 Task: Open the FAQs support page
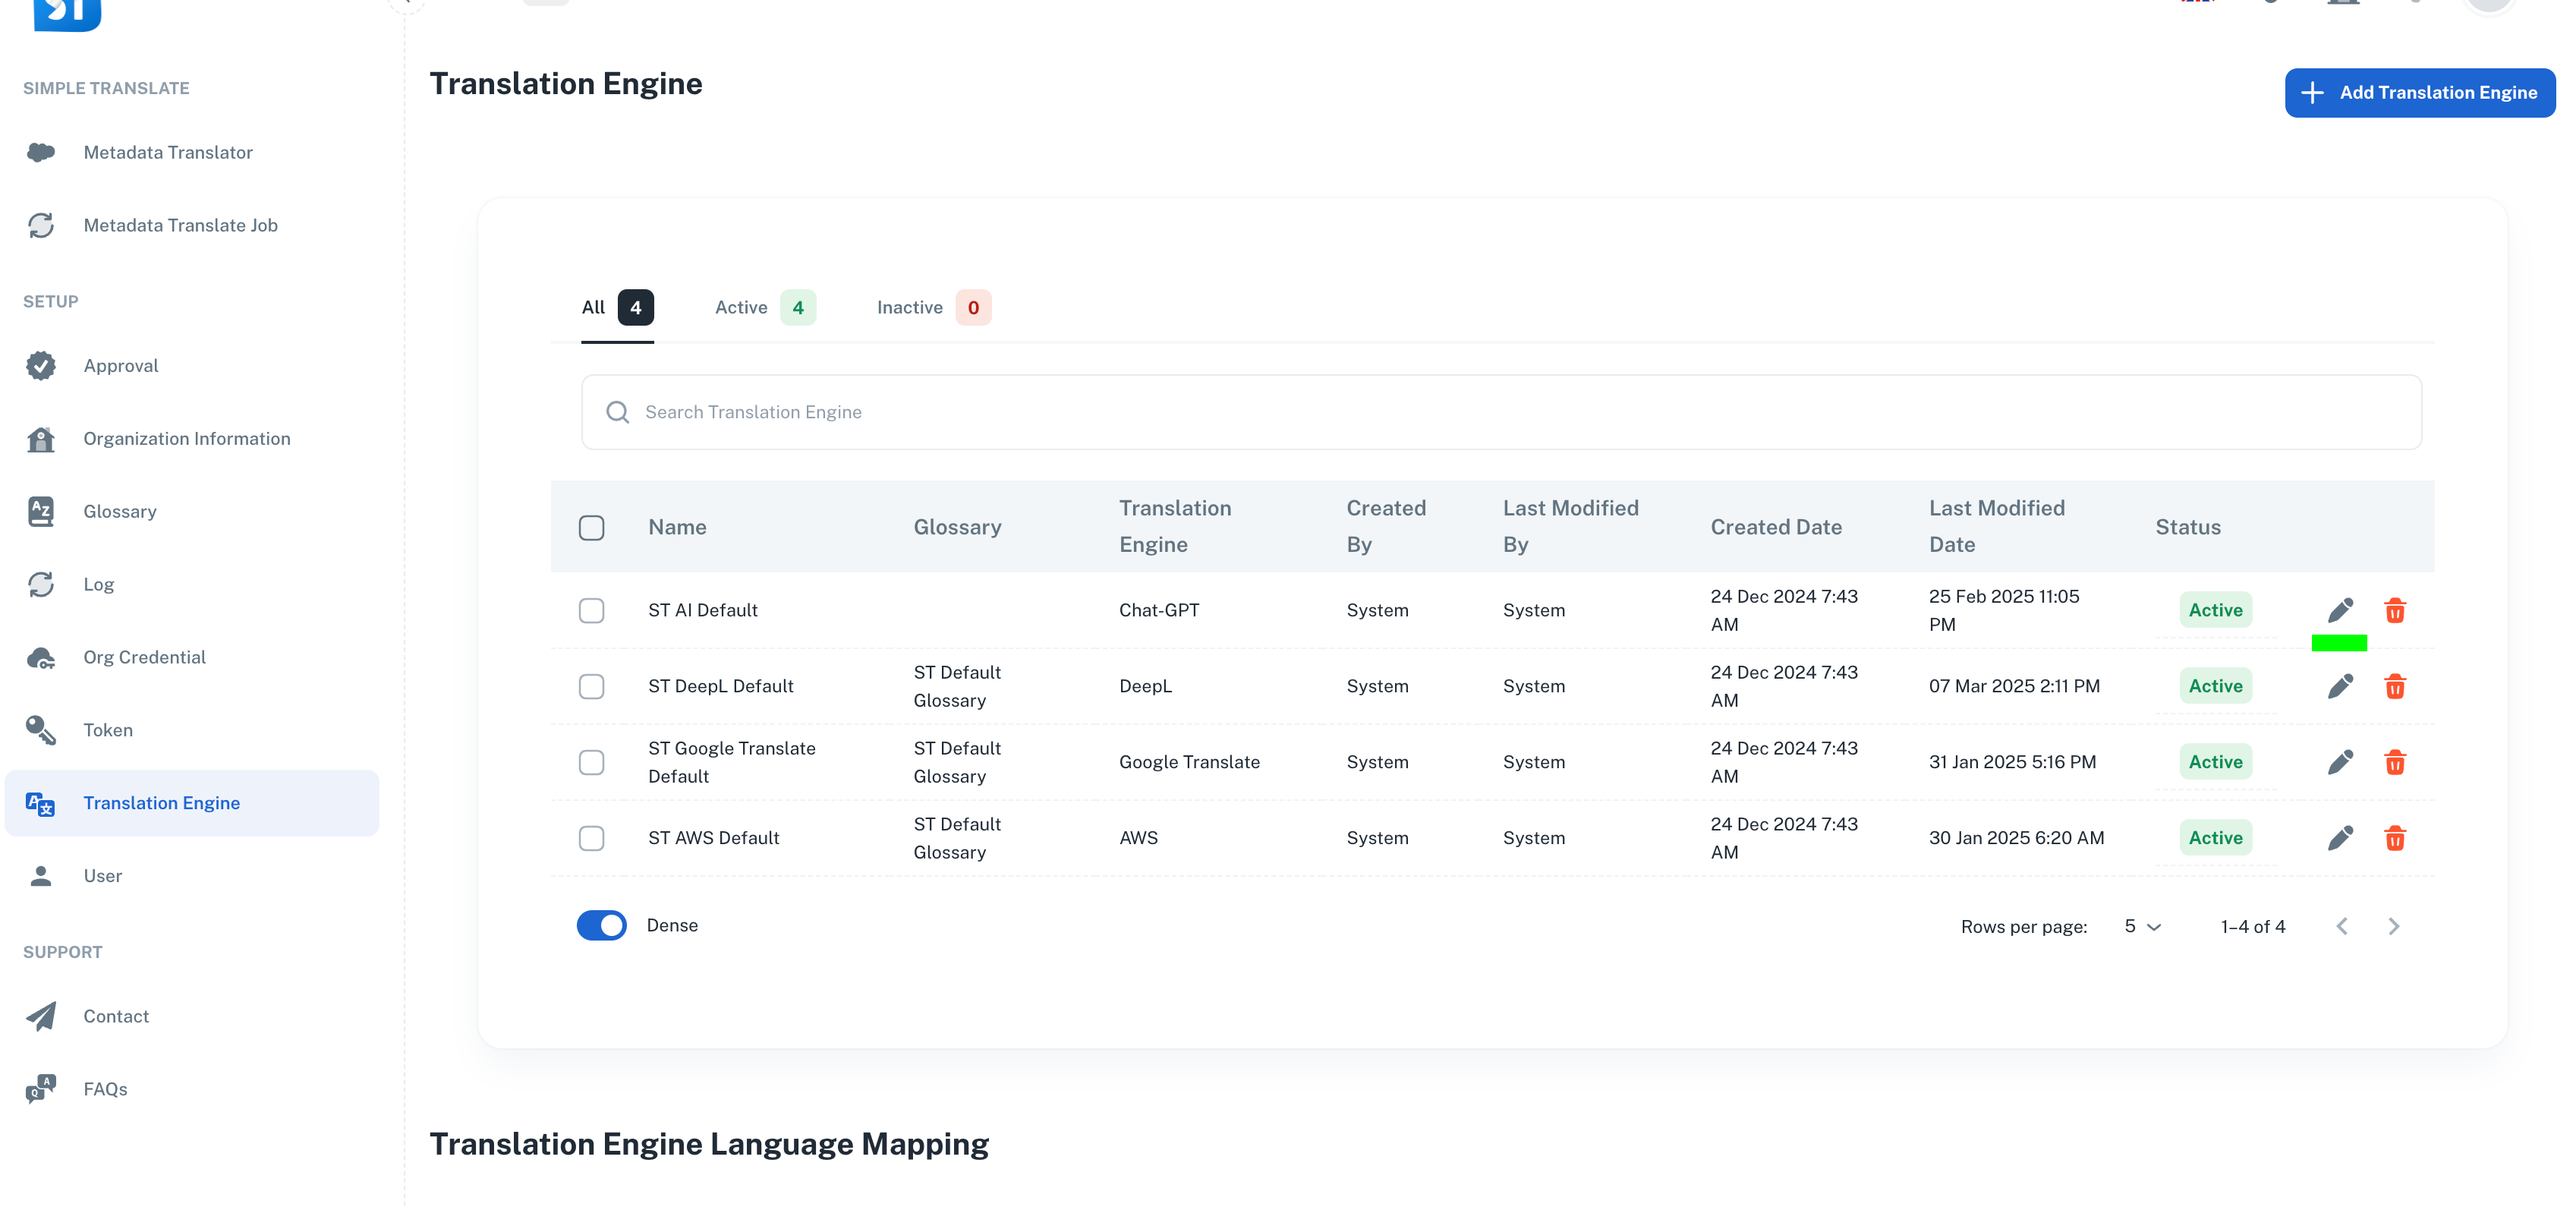(x=105, y=1089)
